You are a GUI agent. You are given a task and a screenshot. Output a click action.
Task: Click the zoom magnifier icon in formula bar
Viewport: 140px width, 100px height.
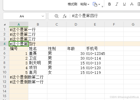point(57,16)
